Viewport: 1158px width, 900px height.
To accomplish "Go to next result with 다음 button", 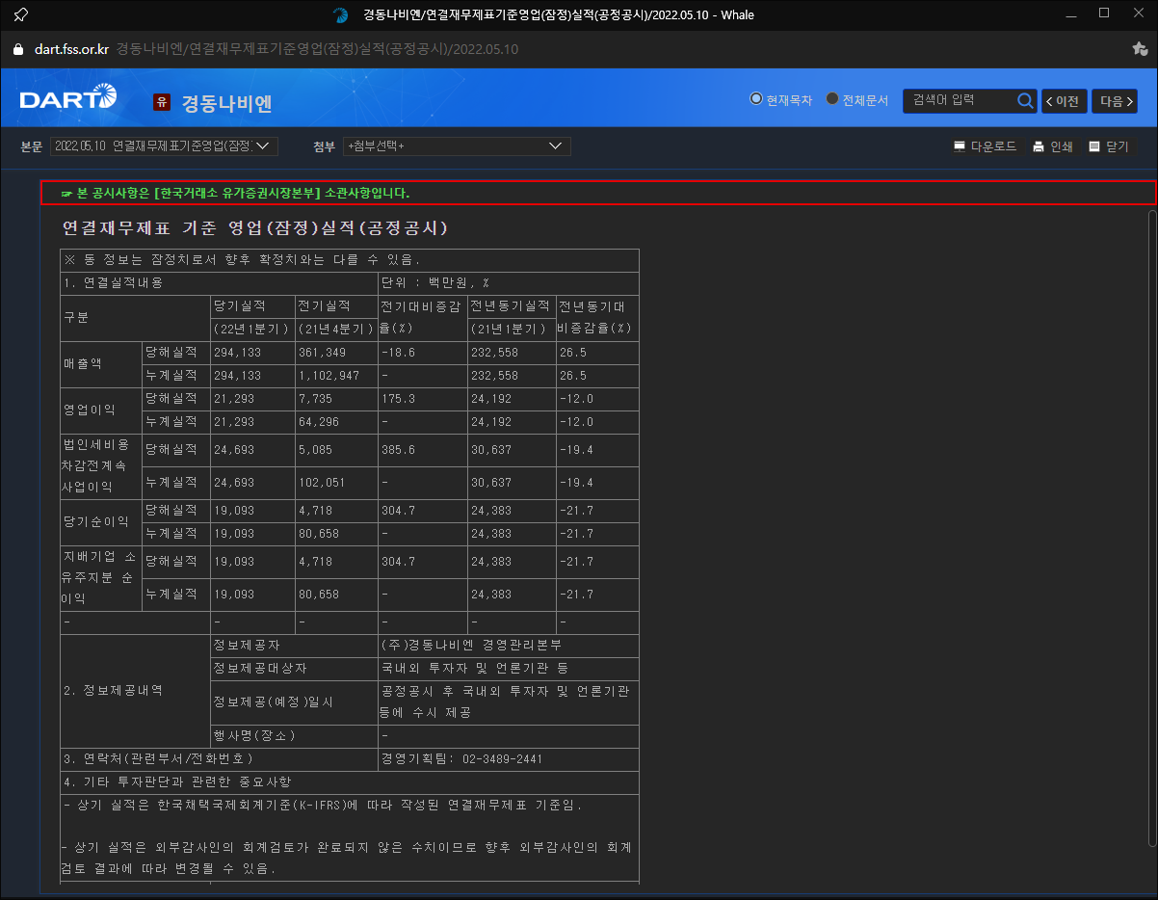I will pos(1114,101).
